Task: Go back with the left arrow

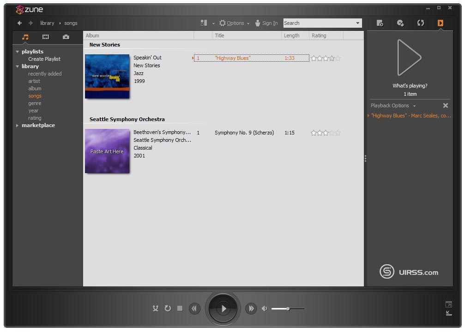Action: 19,23
